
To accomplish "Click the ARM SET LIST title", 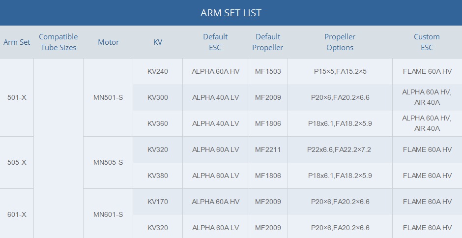I will (231, 13).
